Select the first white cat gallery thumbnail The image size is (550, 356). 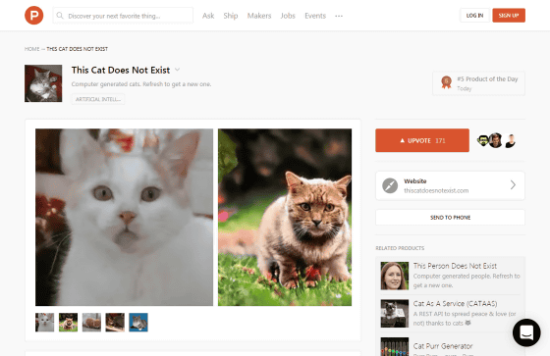[x=45, y=323]
